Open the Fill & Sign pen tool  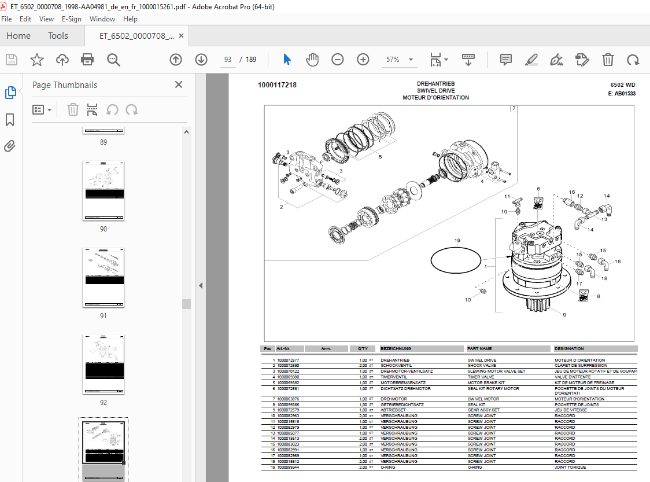click(556, 59)
